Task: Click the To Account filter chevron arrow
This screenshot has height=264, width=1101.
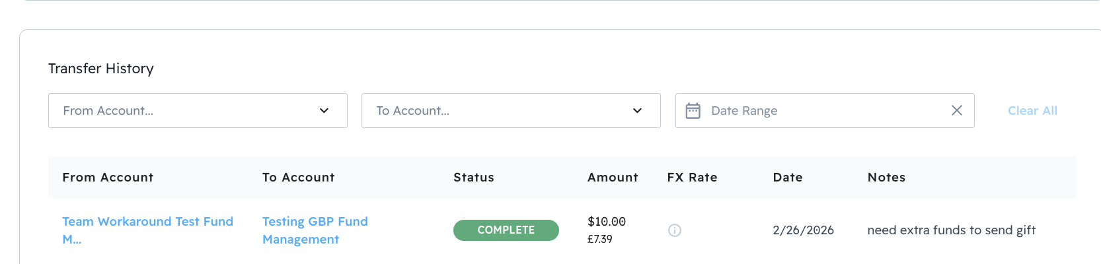Action: [x=637, y=111]
